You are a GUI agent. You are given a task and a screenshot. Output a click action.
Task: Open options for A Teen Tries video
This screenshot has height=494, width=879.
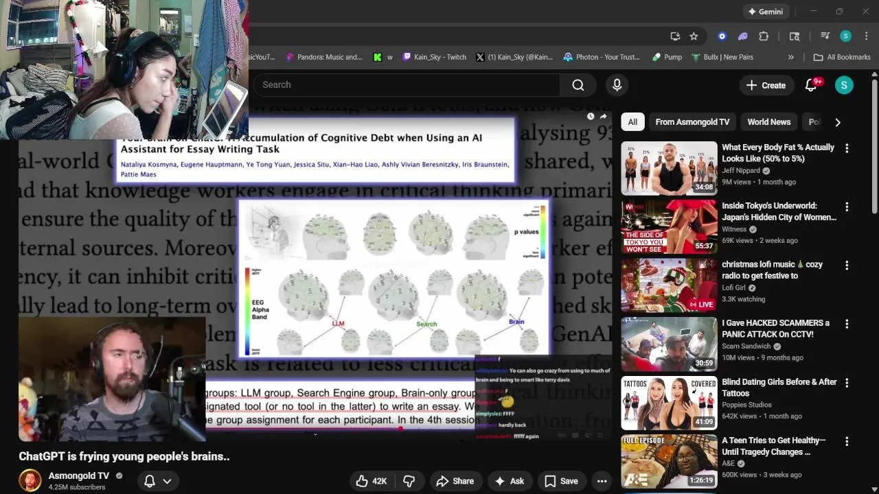tap(847, 441)
